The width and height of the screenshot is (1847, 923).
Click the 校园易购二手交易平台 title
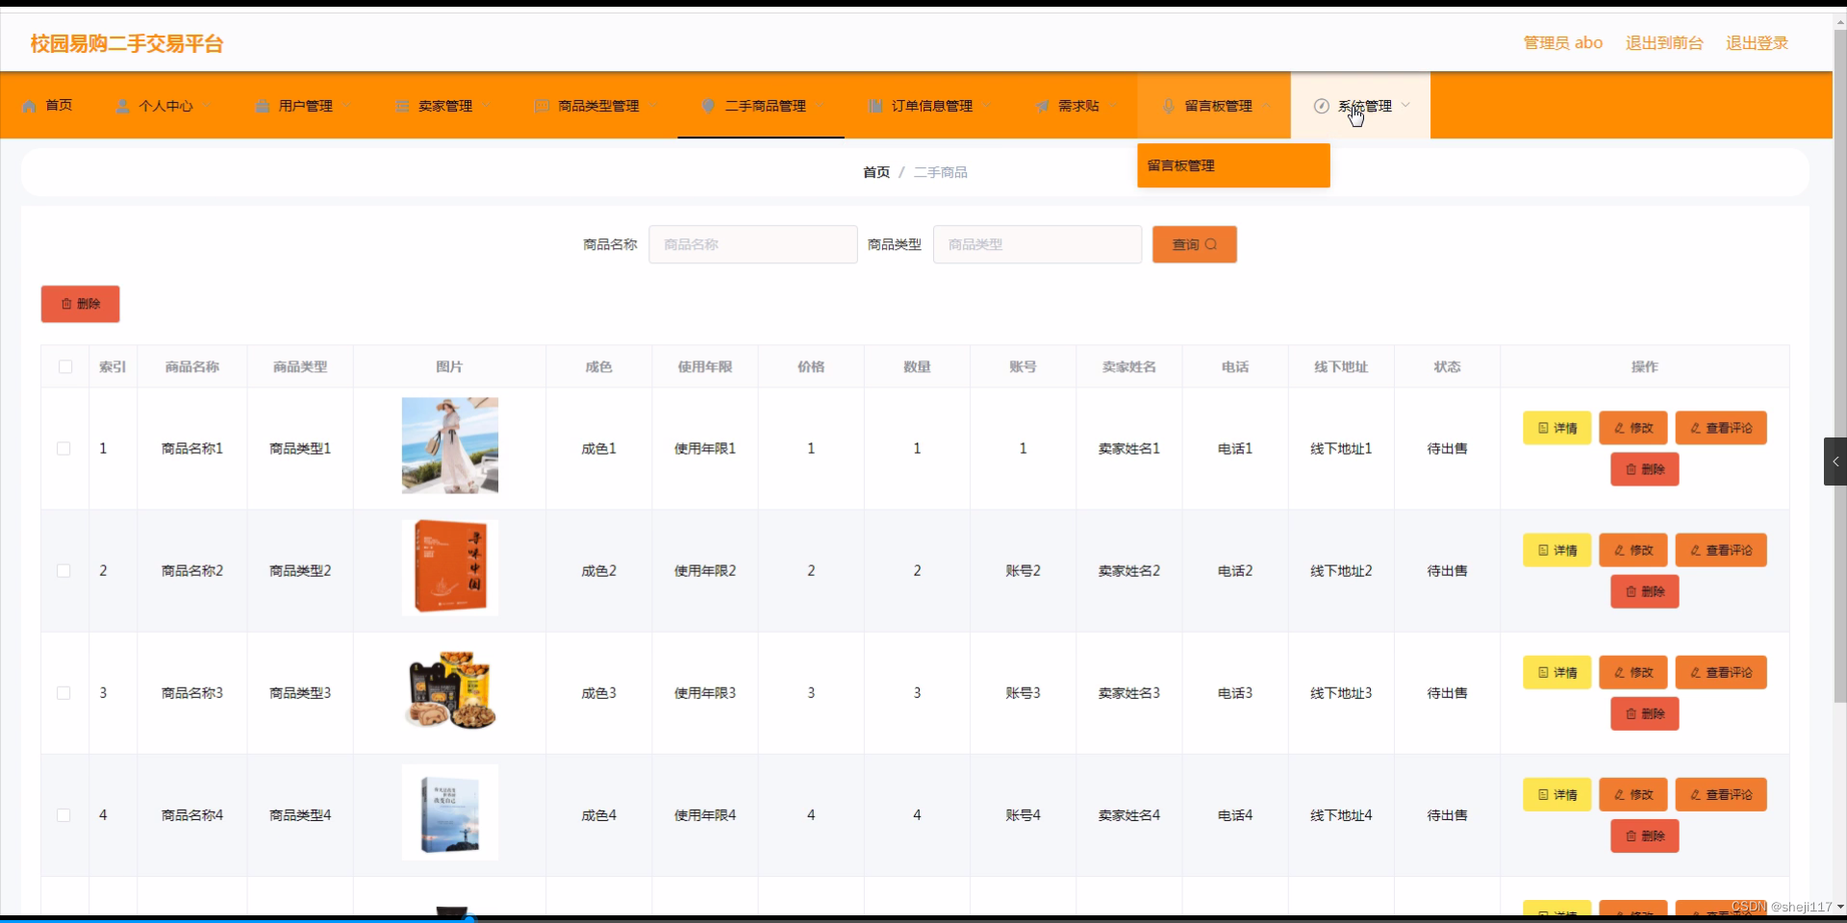tap(127, 43)
